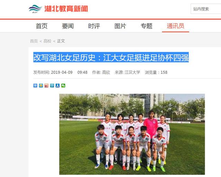Share article via Renren icon
Screen dimensions: 221x177
tap(57, 85)
